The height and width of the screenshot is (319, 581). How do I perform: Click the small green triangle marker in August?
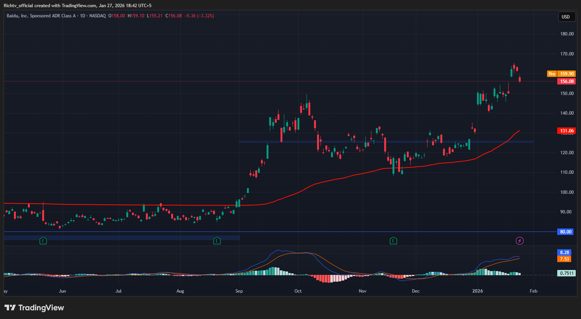[x=195, y=222]
